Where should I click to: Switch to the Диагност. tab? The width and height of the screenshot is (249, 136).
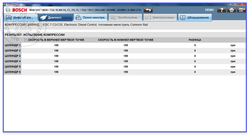click(55, 17)
